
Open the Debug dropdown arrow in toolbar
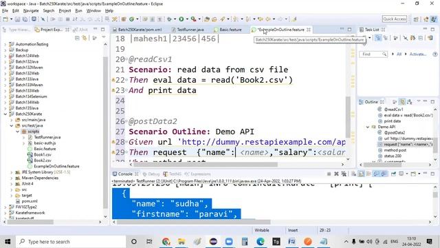click(175, 19)
